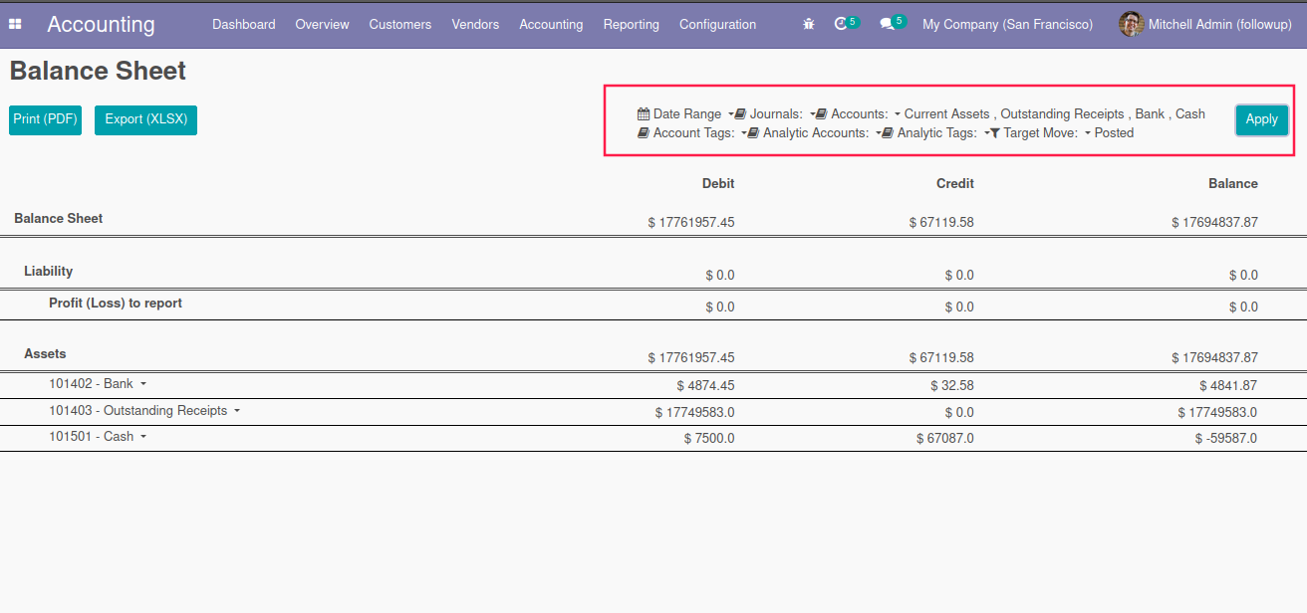The height and width of the screenshot is (613, 1307).
Task: Click the debug bug icon
Action: [809, 24]
